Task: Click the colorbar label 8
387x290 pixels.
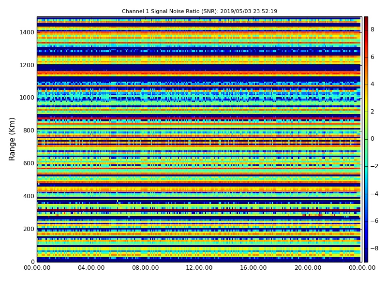Action: pyautogui.click(x=372, y=29)
